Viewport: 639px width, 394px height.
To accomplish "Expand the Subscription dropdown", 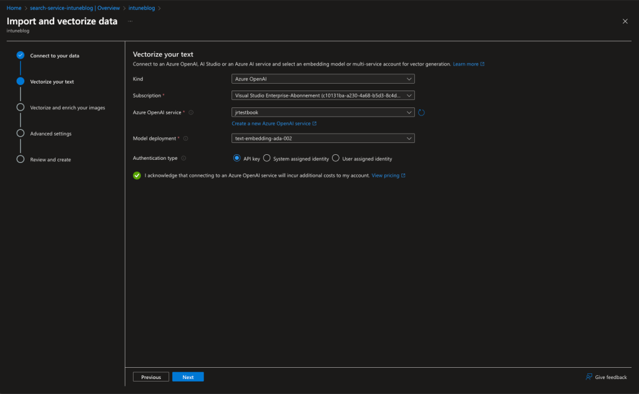I will click(323, 96).
